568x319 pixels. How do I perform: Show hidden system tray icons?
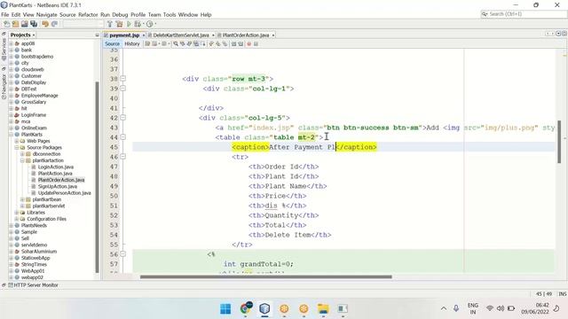click(x=444, y=308)
